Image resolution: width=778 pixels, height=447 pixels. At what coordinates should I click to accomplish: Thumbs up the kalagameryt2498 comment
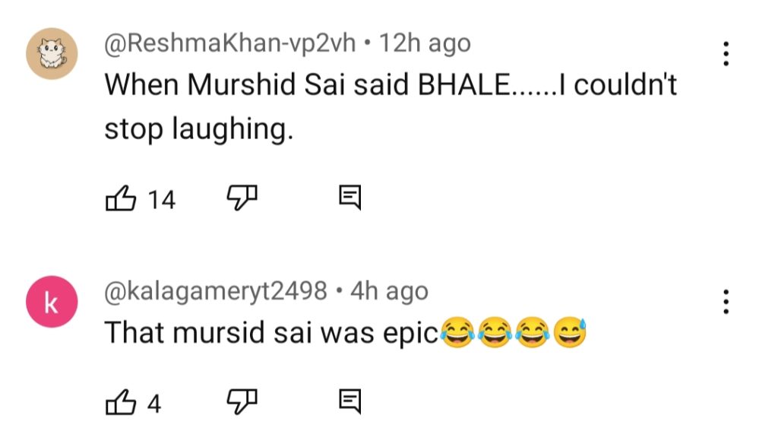[121, 403]
